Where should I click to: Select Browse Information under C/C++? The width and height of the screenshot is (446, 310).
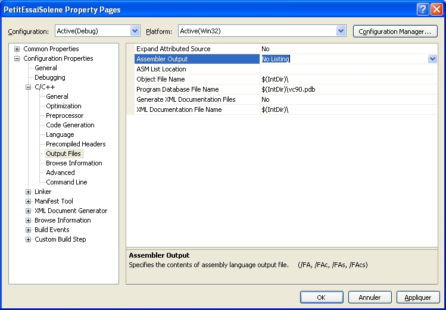point(74,163)
